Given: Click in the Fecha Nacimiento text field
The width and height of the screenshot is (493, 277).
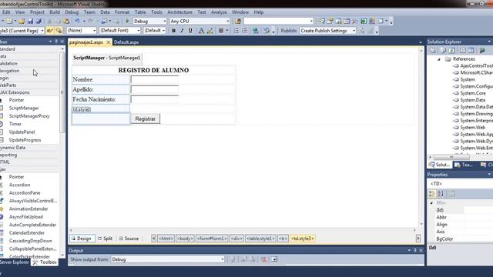Looking at the screenshot, I should click(x=155, y=99).
